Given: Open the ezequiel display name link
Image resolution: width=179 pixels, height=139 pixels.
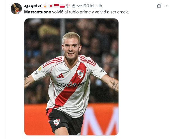Looking at the screenshot, I should tap(33, 6).
